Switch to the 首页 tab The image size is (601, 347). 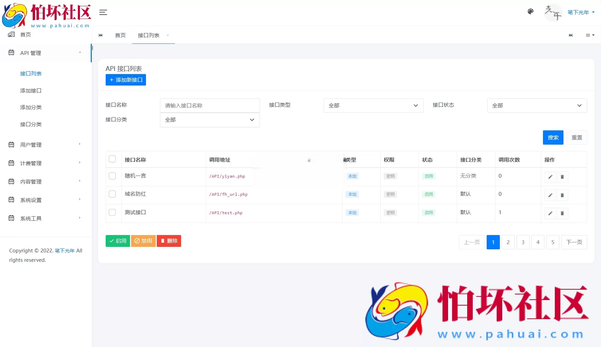(120, 35)
